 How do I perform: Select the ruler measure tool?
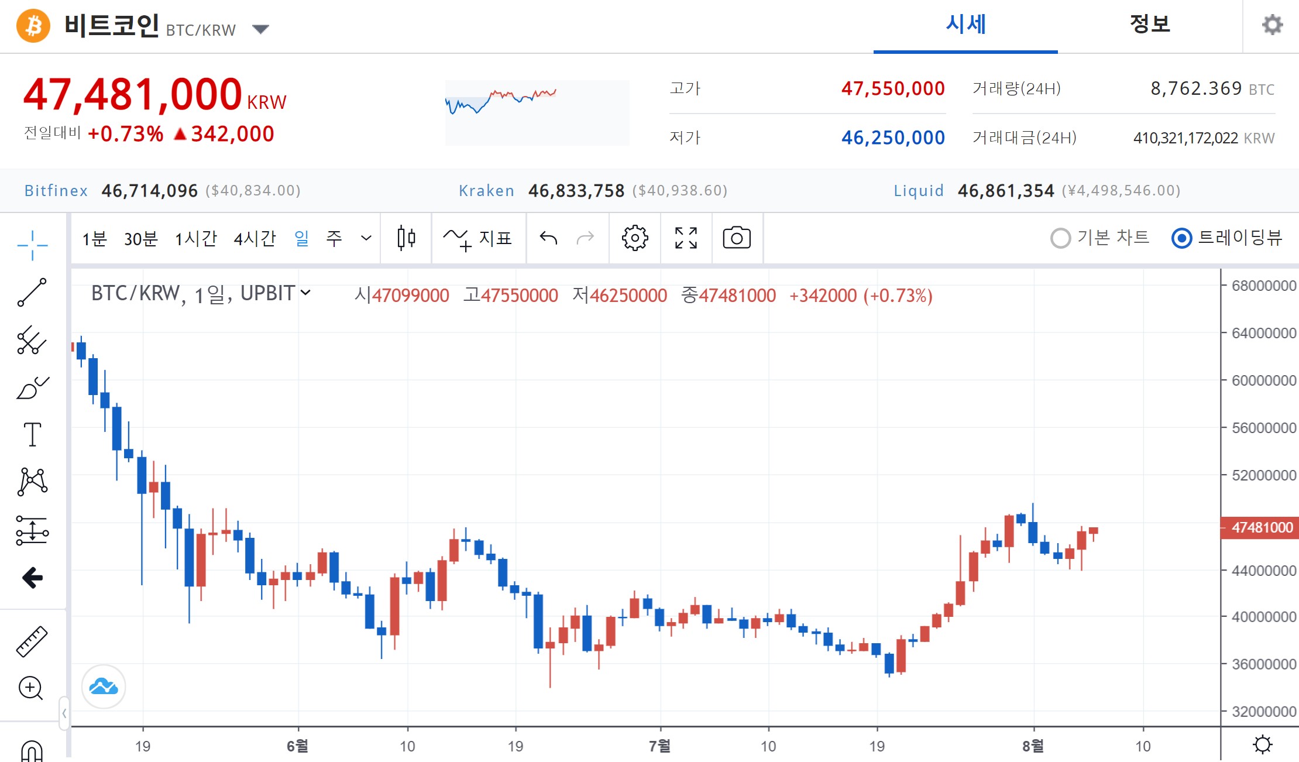click(32, 641)
